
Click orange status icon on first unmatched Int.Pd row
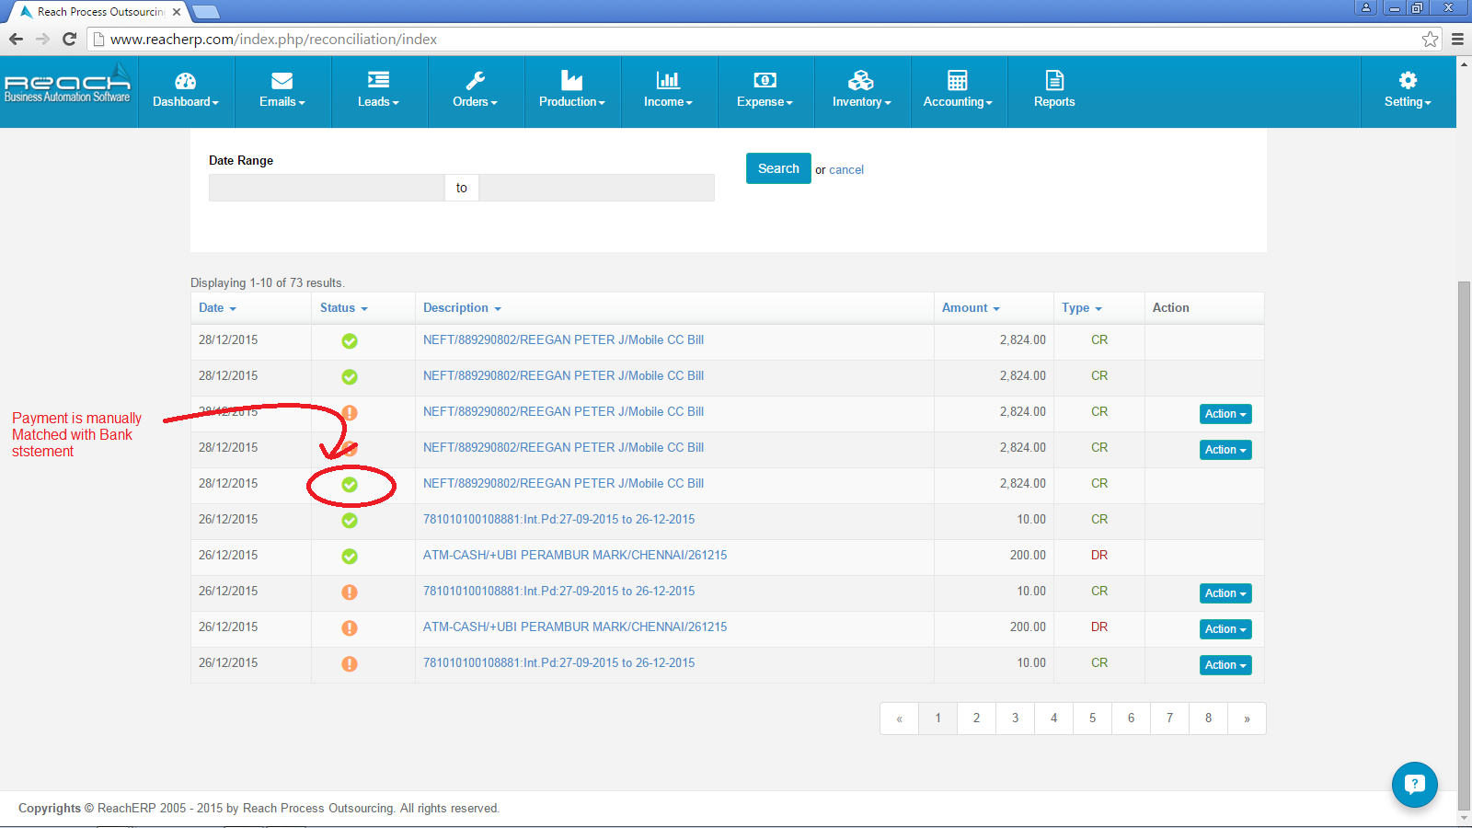tap(350, 592)
